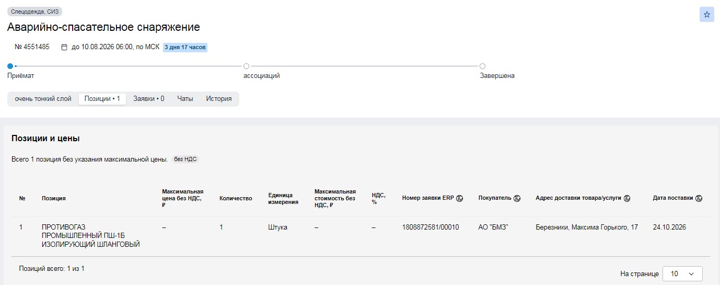Click the Позиции и цены heading

pyautogui.click(x=45, y=139)
